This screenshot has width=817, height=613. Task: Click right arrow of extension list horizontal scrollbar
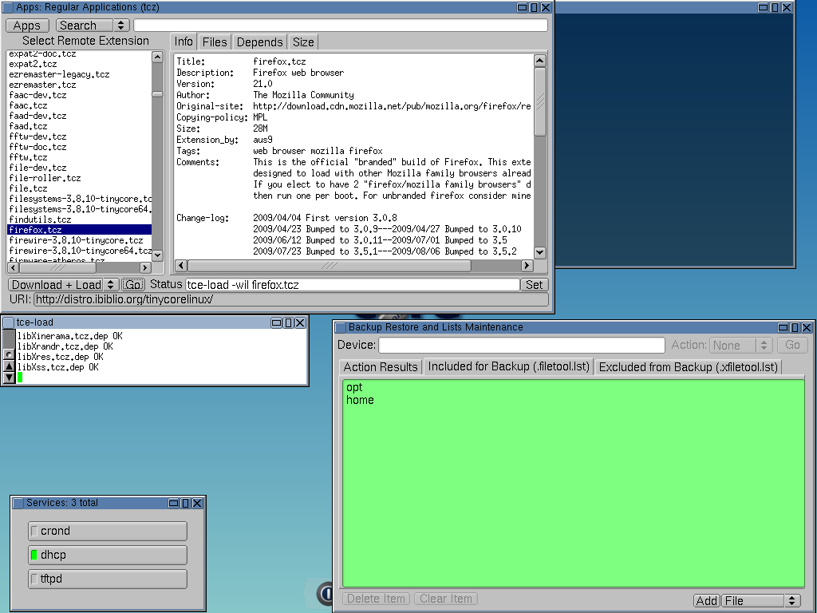pos(145,267)
